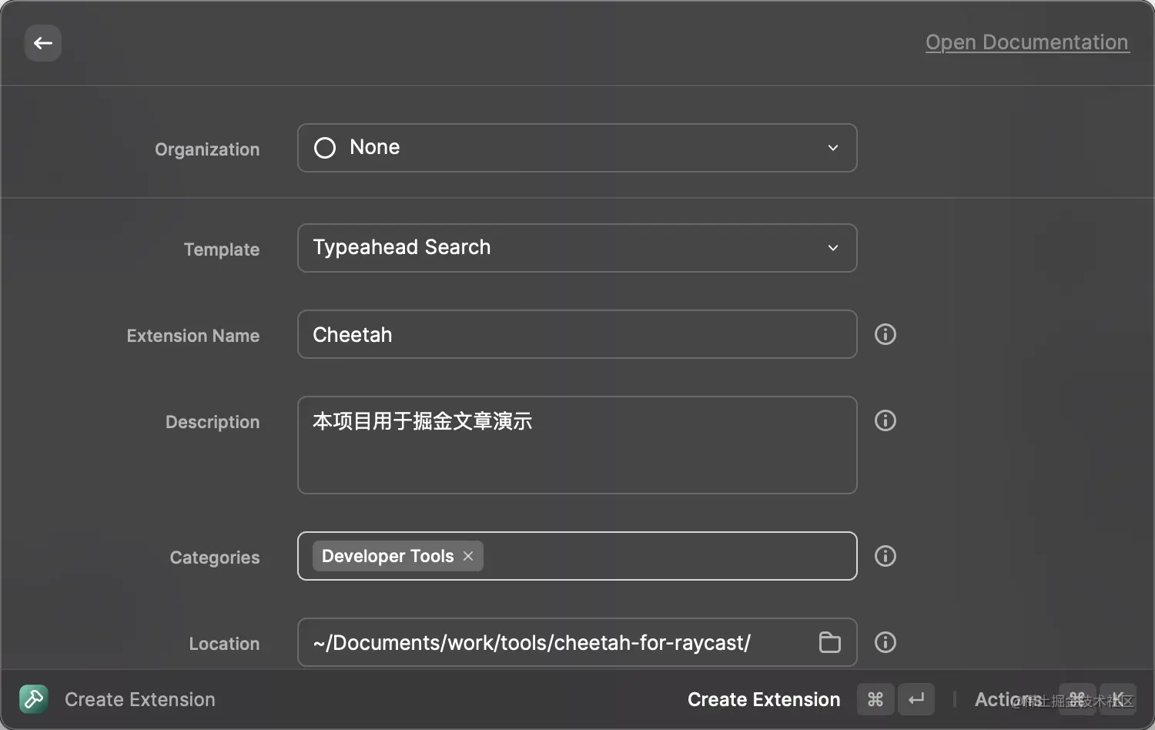This screenshot has height=730, width=1155.
Task: Show info for Description field
Action: click(885, 420)
